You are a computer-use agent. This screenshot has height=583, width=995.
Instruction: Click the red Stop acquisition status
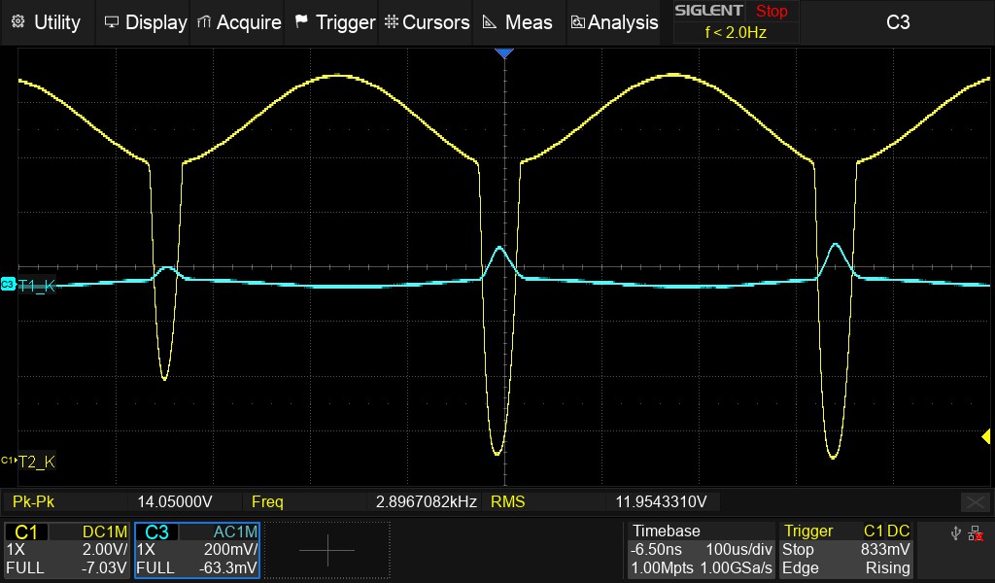pyautogui.click(x=772, y=12)
